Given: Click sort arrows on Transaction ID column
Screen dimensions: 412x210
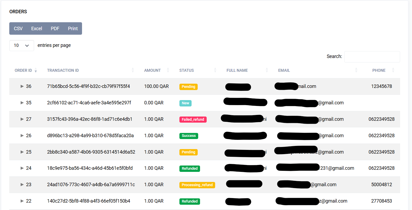Looking at the screenshot, I should (133, 70).
